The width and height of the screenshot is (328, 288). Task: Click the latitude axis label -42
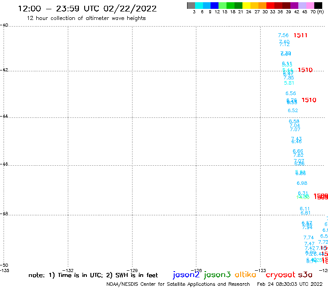tap(4, 70)
